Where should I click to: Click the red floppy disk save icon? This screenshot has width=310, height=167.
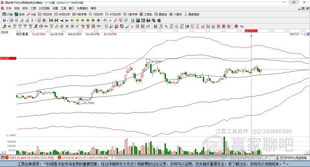148,20
